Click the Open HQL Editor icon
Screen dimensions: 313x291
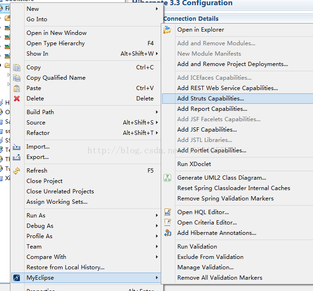tap(167, 212)
